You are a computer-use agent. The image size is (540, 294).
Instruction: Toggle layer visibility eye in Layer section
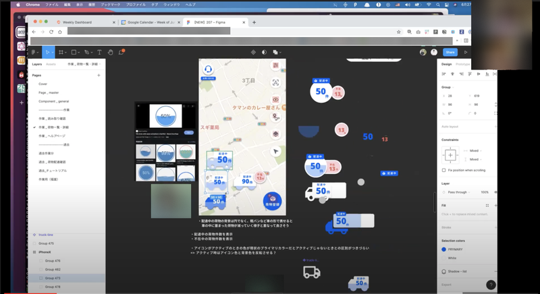pos(495,192)
